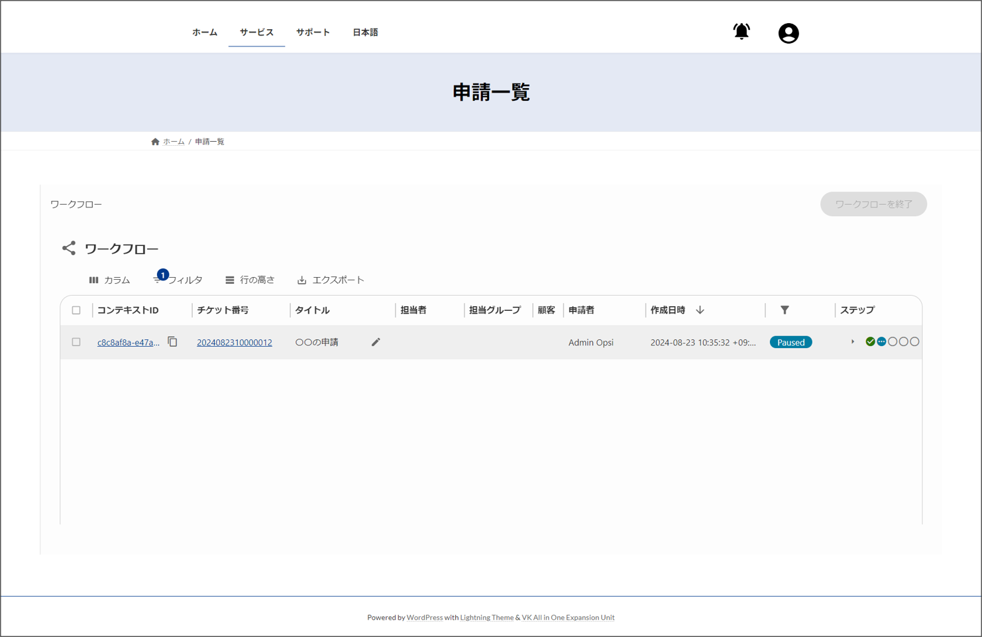
Task: Expand the steps arrow in the row
Action: tap(853, 342)
